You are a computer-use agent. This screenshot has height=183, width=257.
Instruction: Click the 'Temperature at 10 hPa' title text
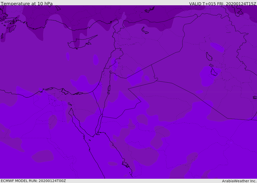27,4
